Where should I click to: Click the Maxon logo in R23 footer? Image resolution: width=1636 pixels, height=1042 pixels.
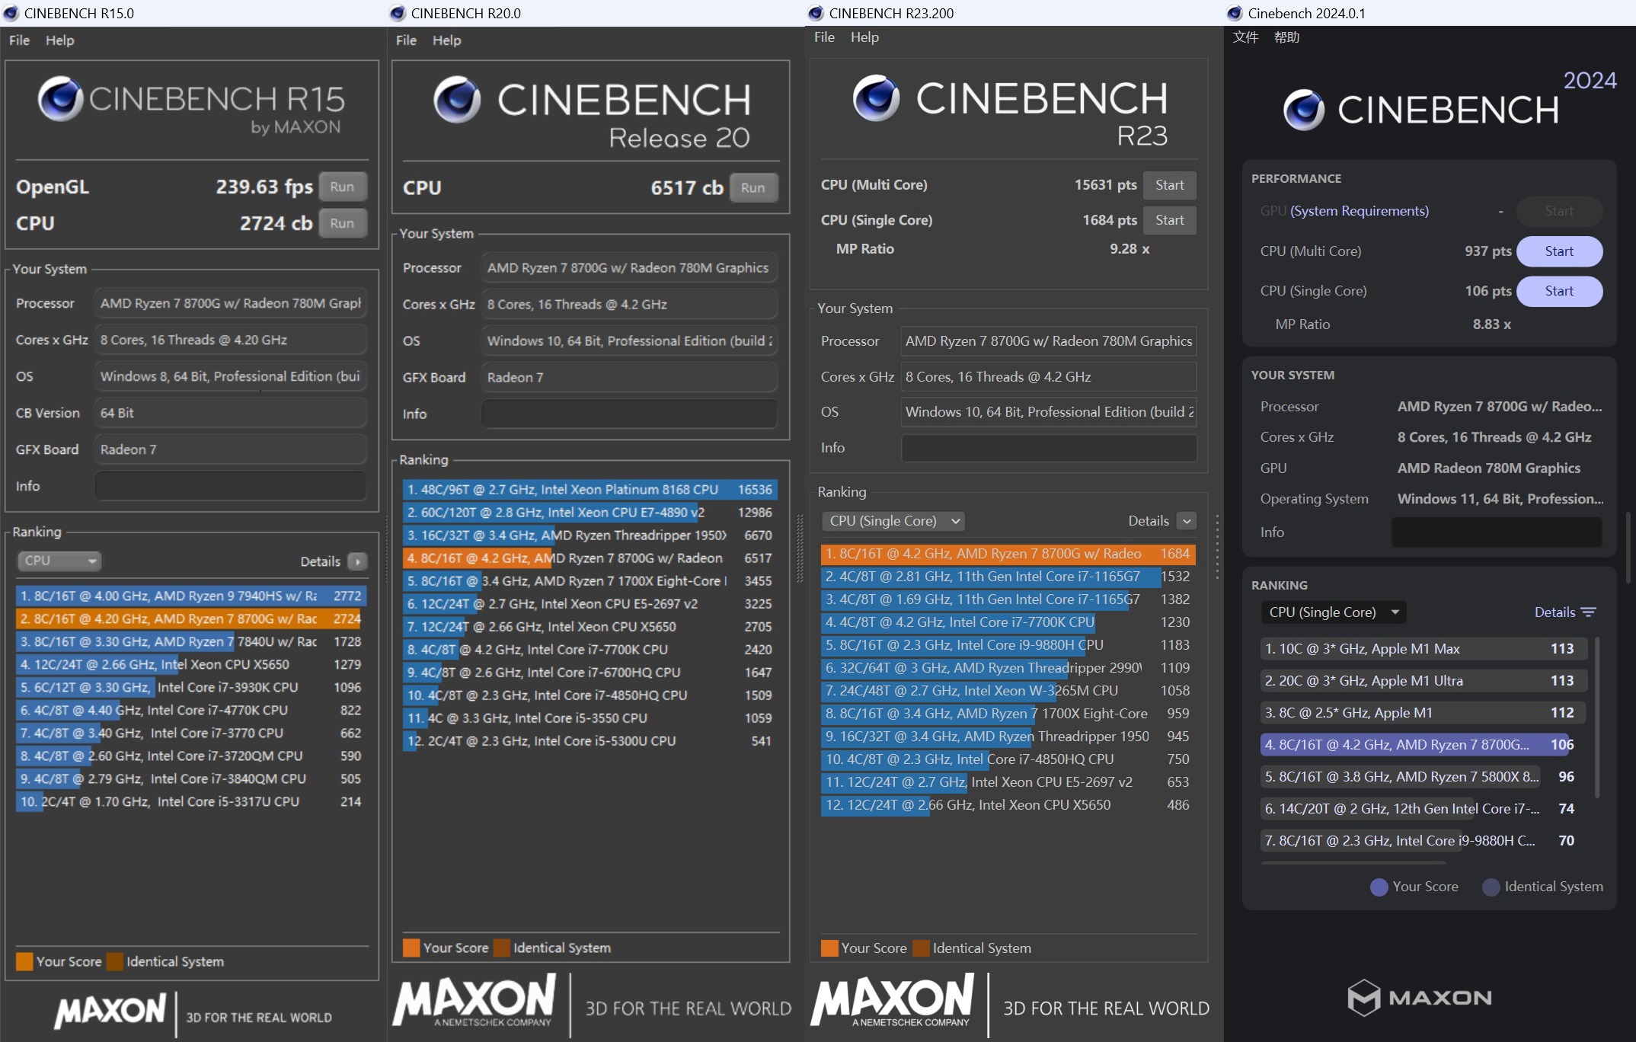tap(892, 1002)
